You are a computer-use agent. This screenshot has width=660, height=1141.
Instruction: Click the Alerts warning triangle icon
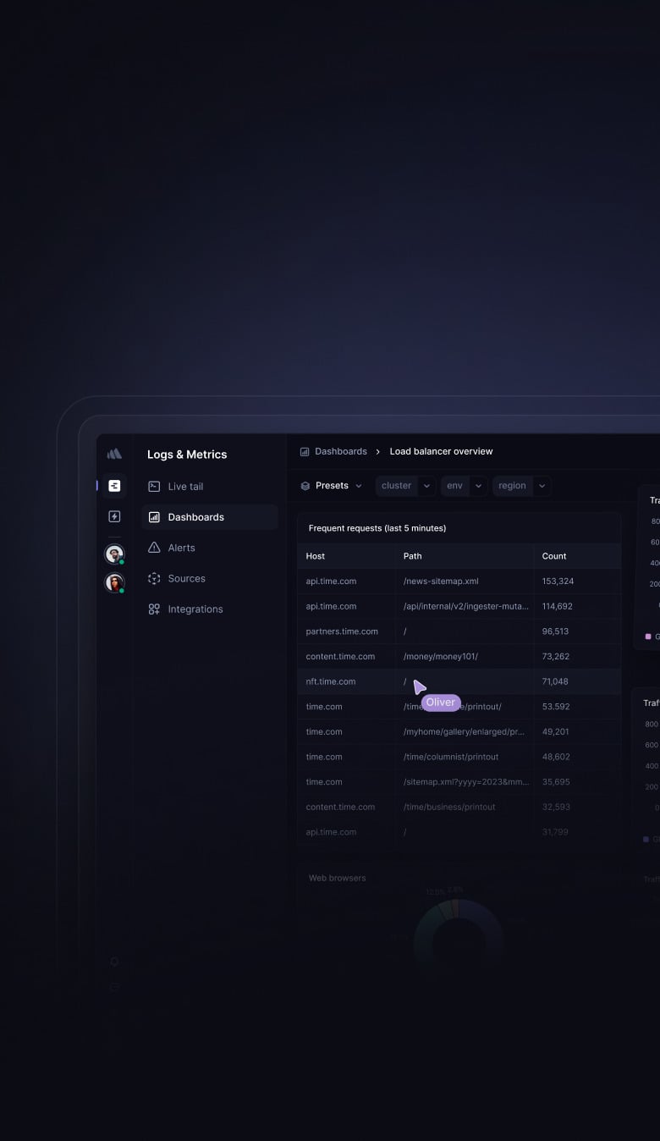[x=154, y=548]
